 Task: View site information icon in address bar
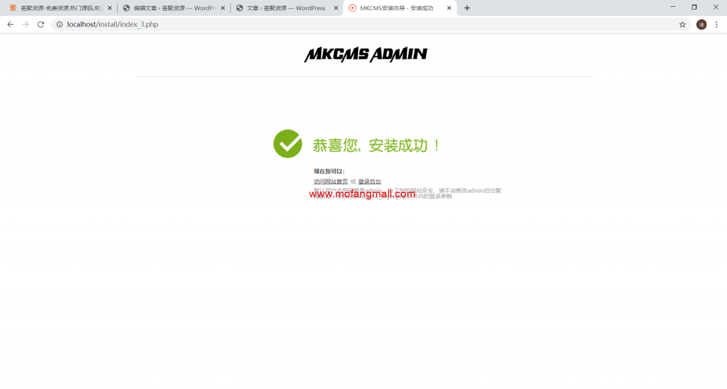[59, 24]
